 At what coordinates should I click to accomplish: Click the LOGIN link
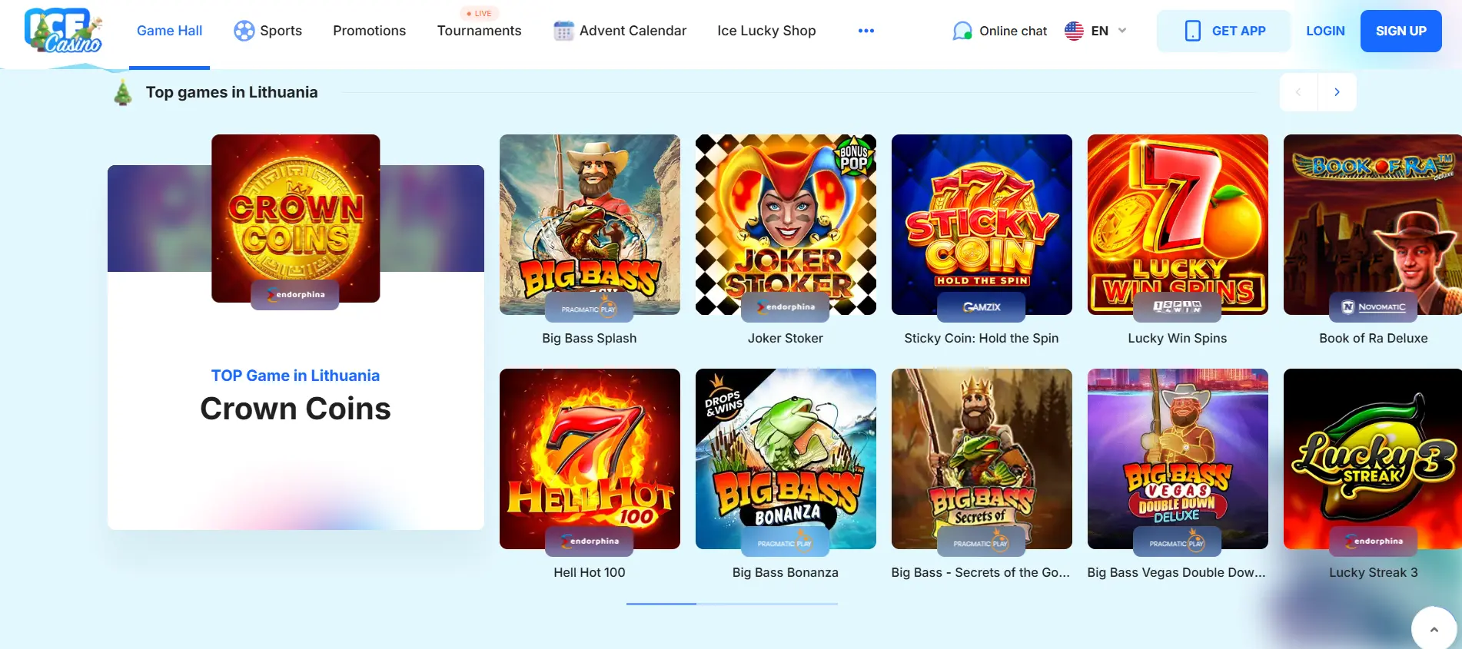pyautogui.click(x=1325, y=31)
